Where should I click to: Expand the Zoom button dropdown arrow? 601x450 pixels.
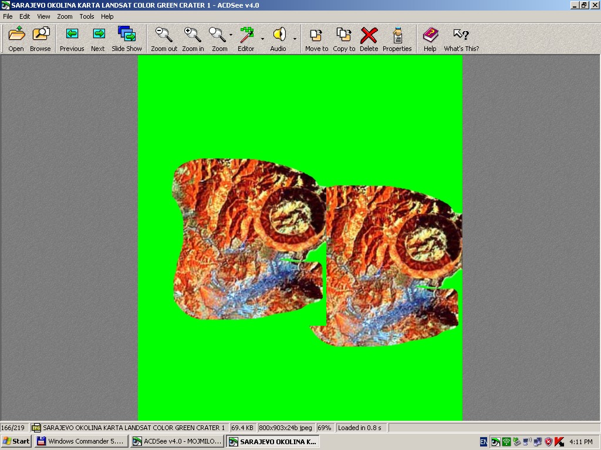(231, 35)
